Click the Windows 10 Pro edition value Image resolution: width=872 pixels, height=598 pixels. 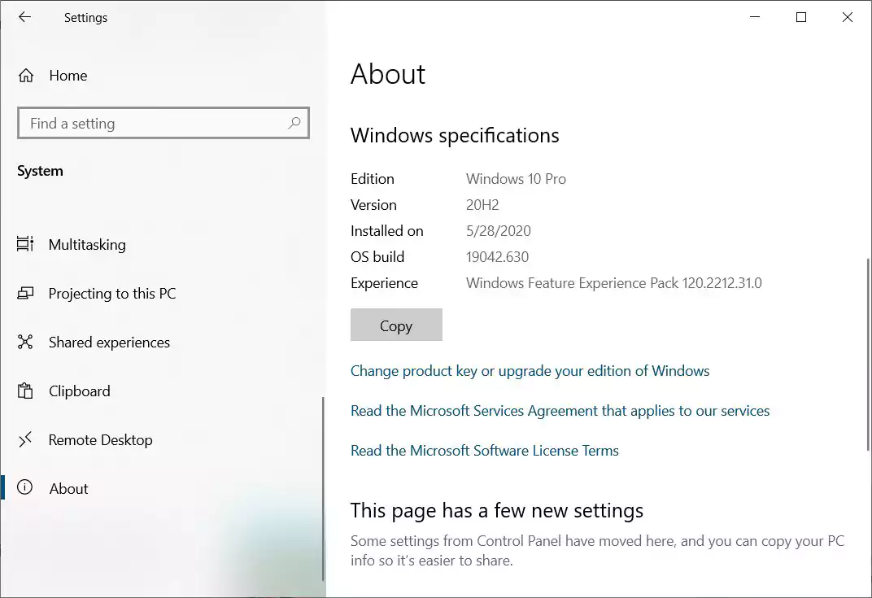click(516, 178)
